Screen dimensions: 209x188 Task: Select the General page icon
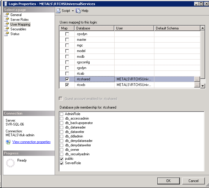pyautogui.click(x=7, y=15)
